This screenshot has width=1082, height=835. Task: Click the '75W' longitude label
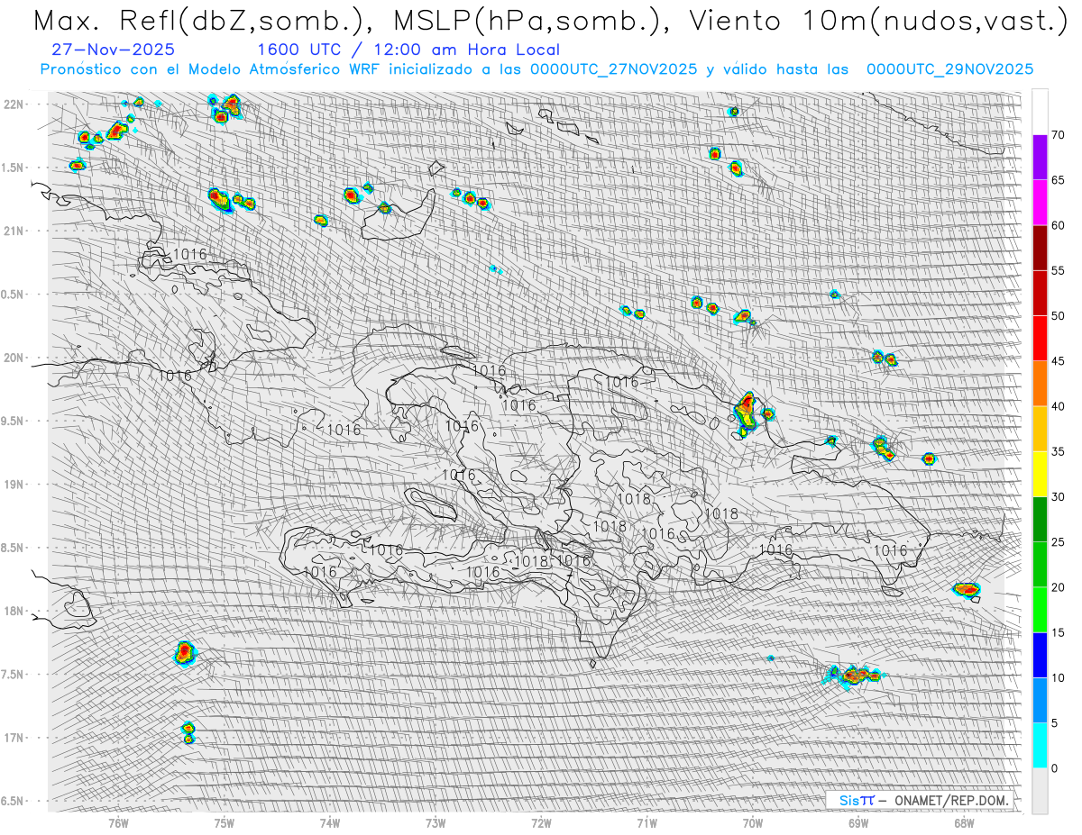[x=224, y=823]
